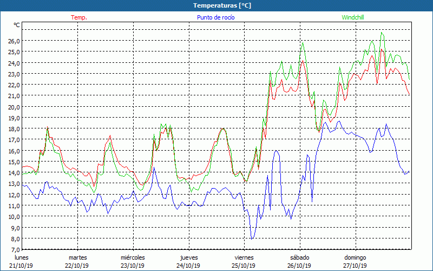
Task: Click the 10,0 y-axis value
Action: tap(14, 217)
